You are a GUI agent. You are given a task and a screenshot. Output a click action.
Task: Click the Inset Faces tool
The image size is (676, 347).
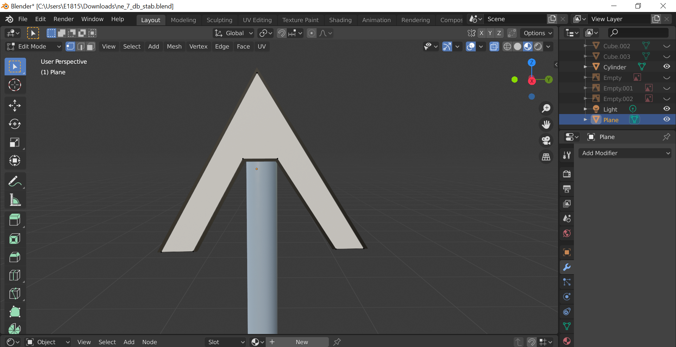15,239
